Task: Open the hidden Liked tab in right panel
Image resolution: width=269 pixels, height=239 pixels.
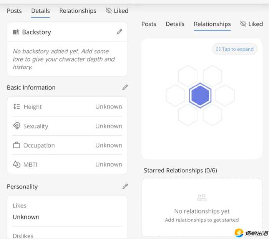Action: 251,24
